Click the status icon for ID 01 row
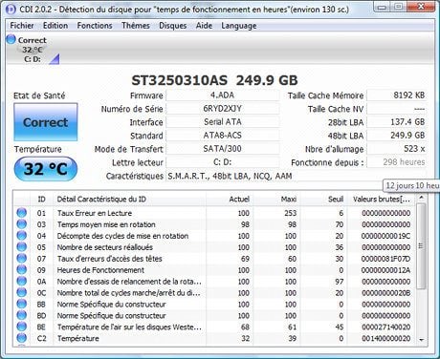This screenshot has height=359, width=440. pyautogui.click(x=22, y=213)
